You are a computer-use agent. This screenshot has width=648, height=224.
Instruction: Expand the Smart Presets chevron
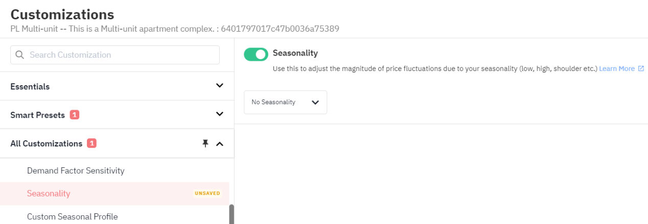click(220, 114)
